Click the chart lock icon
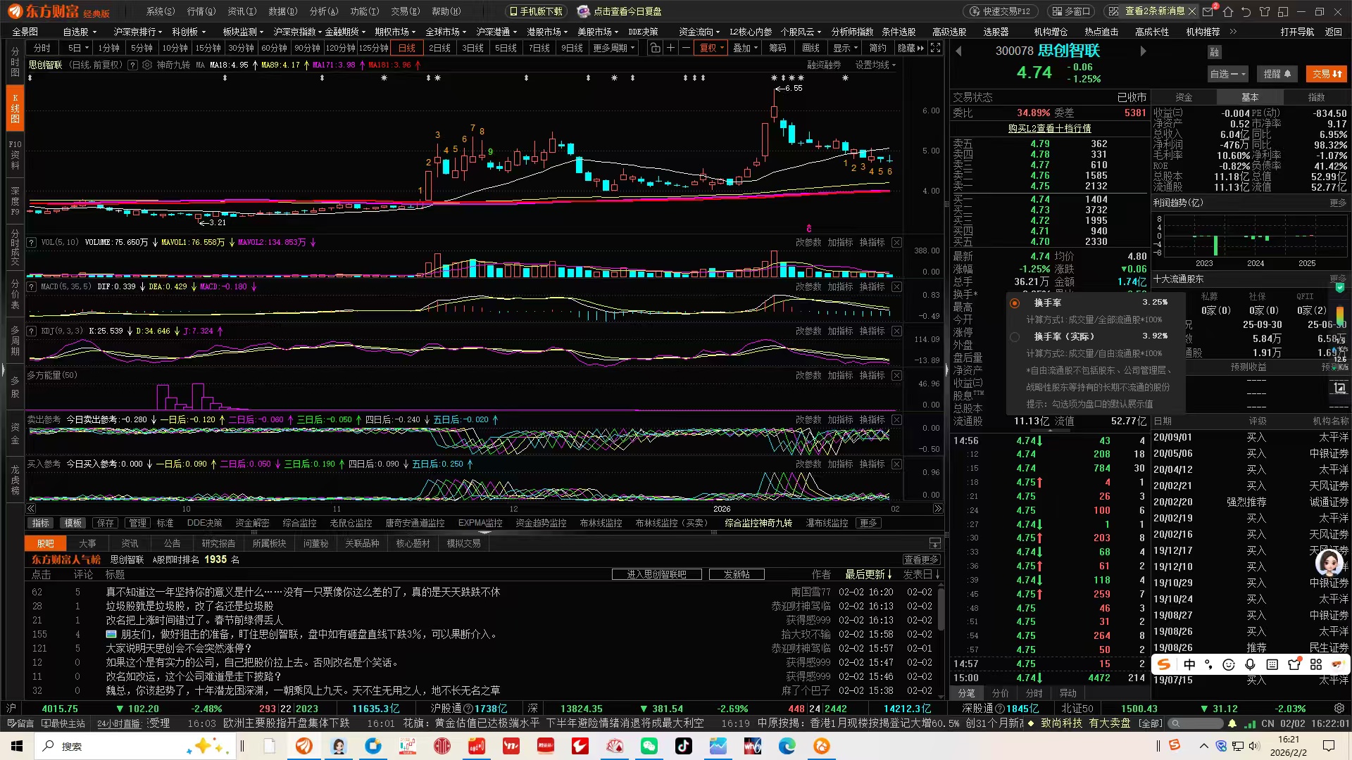 pyautogui.click(x=656, y=48)
